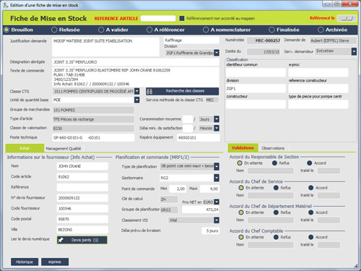Open the Division dropdown list

pos(217,53)
